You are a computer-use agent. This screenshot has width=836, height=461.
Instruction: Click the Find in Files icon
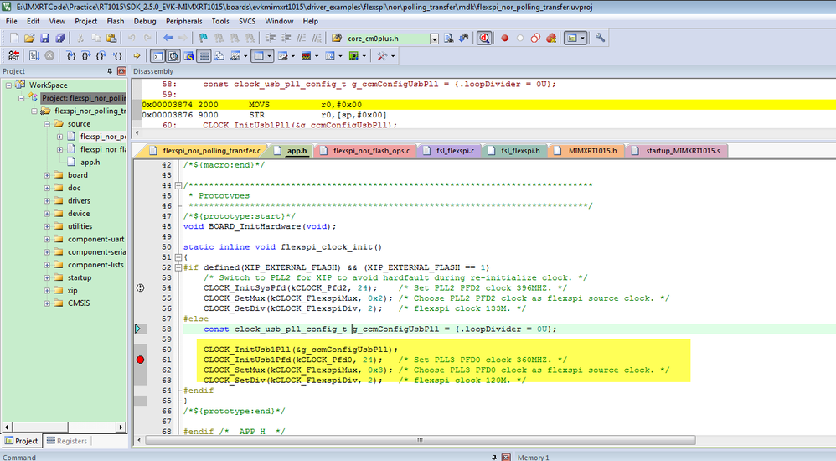coord(337,39)
